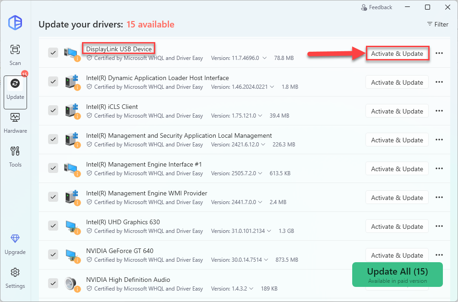Expand version list for Intel(R) Management Engine Interface #1
Image resolution: width=458 pixels, height=302 pixels.
260,173
